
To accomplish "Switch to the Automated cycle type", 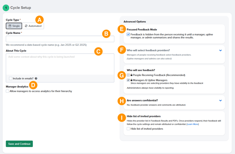I will (33, 26).
